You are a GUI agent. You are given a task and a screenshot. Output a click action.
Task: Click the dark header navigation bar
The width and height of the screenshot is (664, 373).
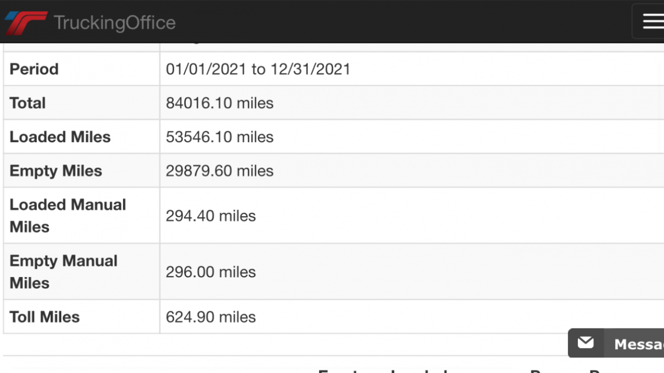(394, 21)
